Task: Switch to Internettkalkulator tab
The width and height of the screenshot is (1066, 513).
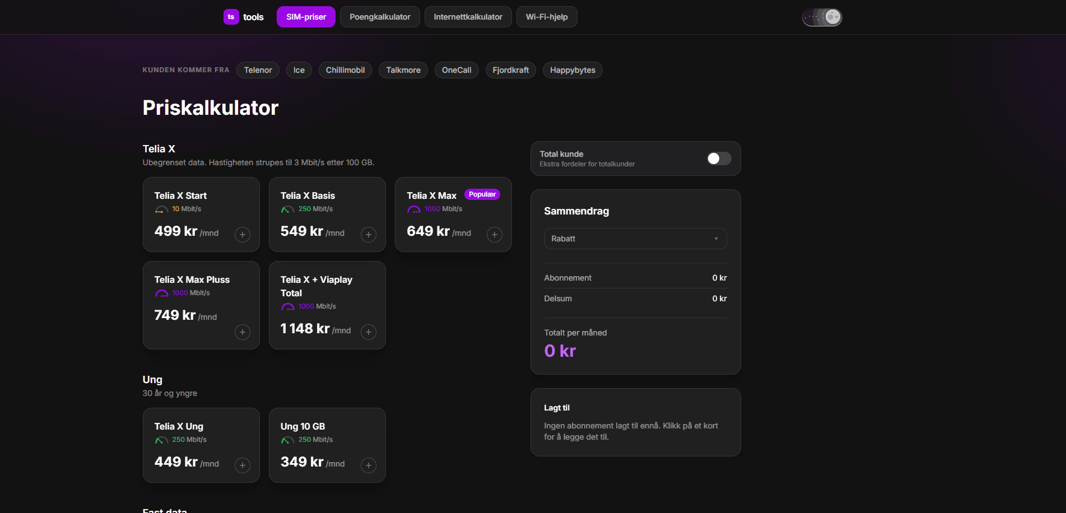Action: (468, 17)
